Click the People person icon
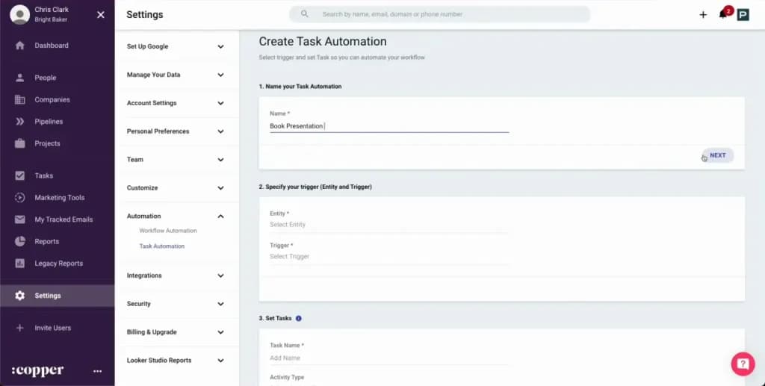This screenshot has height=386, width=765. click(19, 78)
